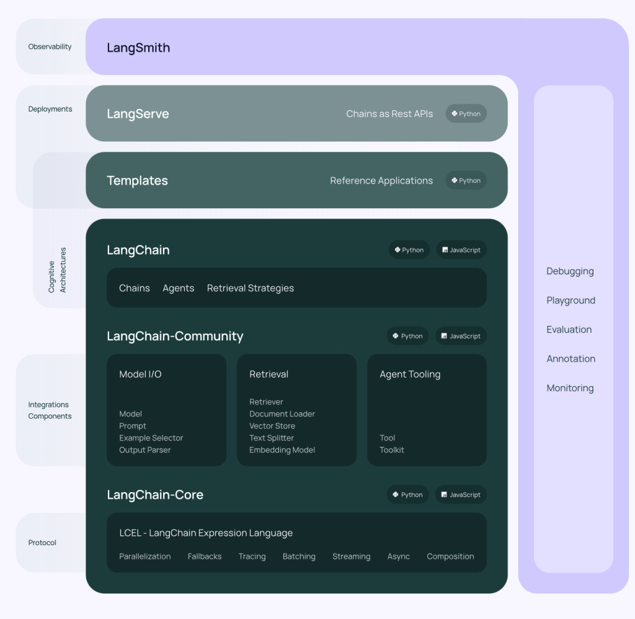Click the Templates heading
635x619 pixels.
pyautogui.click(x=137, y=180)
